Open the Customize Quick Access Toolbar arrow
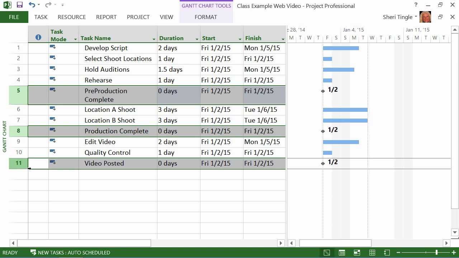Screen dimensions: 459x258 click(x=62, y=5)
